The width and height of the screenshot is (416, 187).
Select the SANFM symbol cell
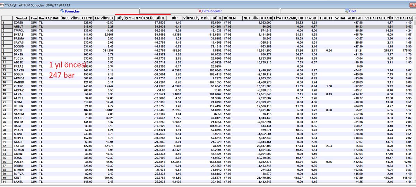21,115
